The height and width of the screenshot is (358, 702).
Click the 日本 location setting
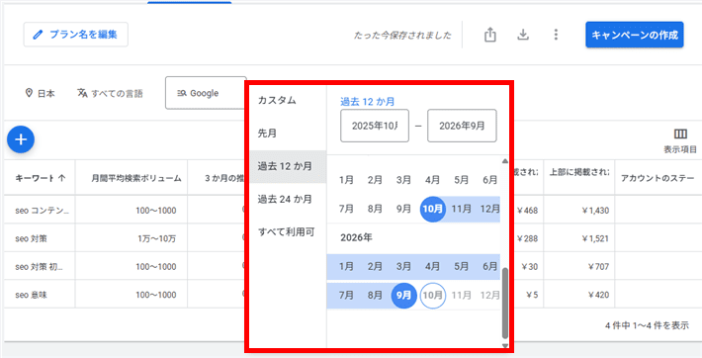41,93
